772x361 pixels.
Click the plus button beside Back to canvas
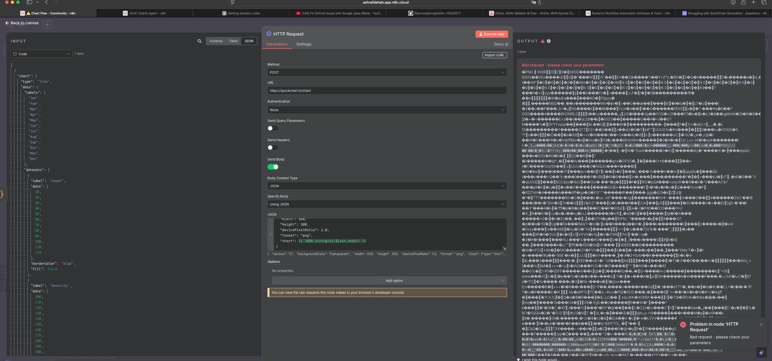(47, 24)
